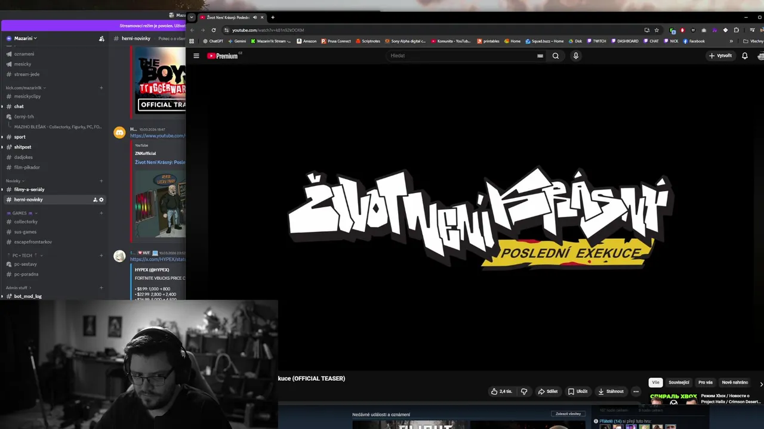Click the Sdílet share button

pyautogui.click(x=548, y=391)
